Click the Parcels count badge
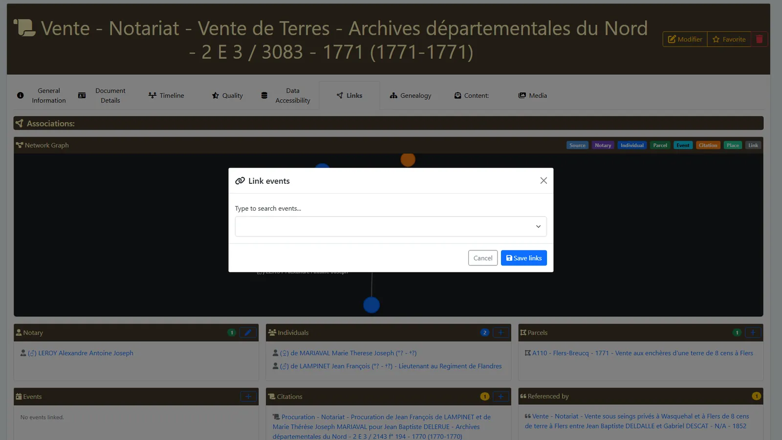The height and width of the screenshot is (440, 782). 737,332
